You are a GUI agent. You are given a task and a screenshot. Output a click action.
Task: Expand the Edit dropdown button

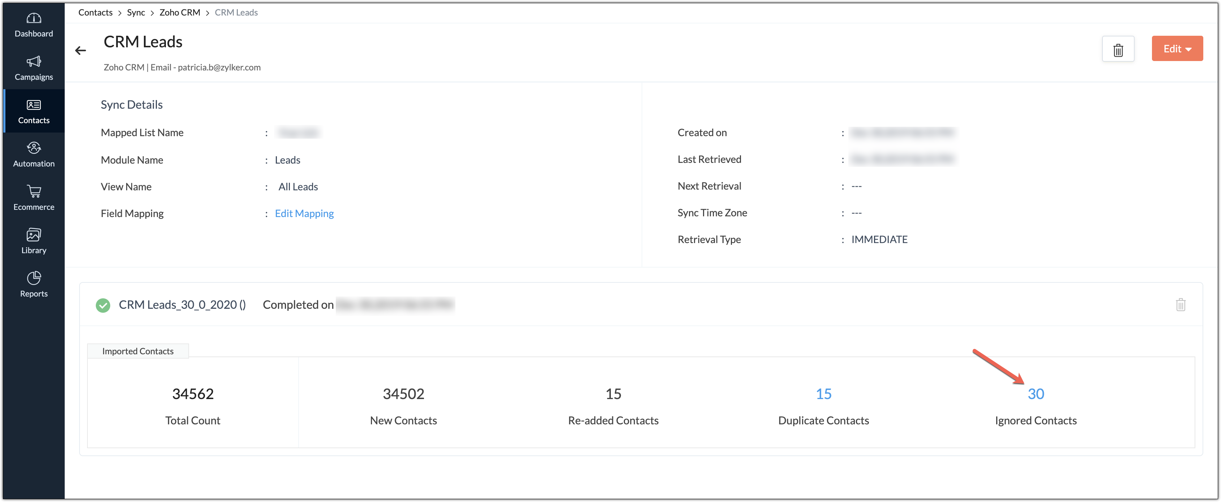pyautogui.click(x=1177, y=49)
